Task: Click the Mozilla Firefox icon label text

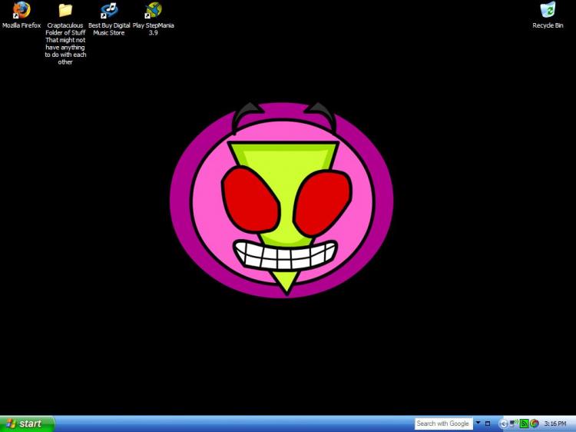Action: [22, 25]
